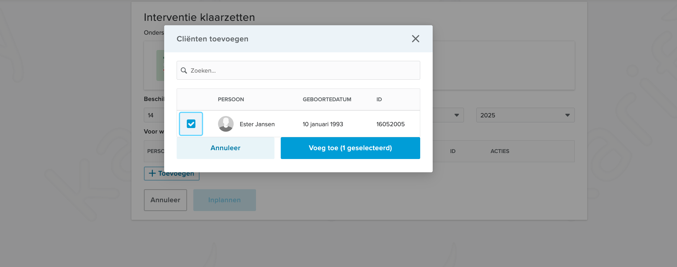Click the plus icon on Toevoegen
The width and height of the screenshot is (677, 267).
coord(152,173)
